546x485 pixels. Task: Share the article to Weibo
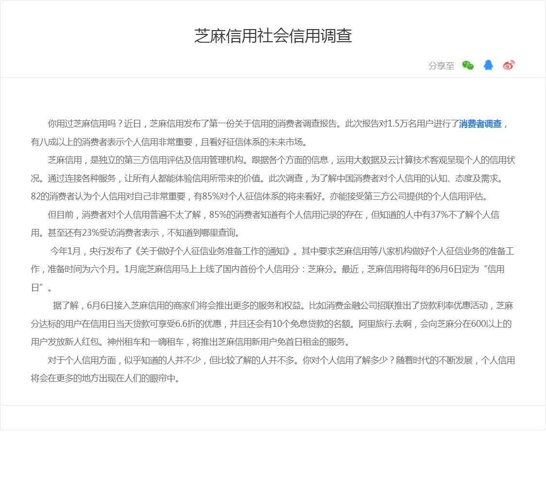[x=509, y=65]
